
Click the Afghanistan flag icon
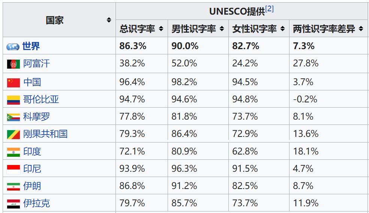(13, 64)
